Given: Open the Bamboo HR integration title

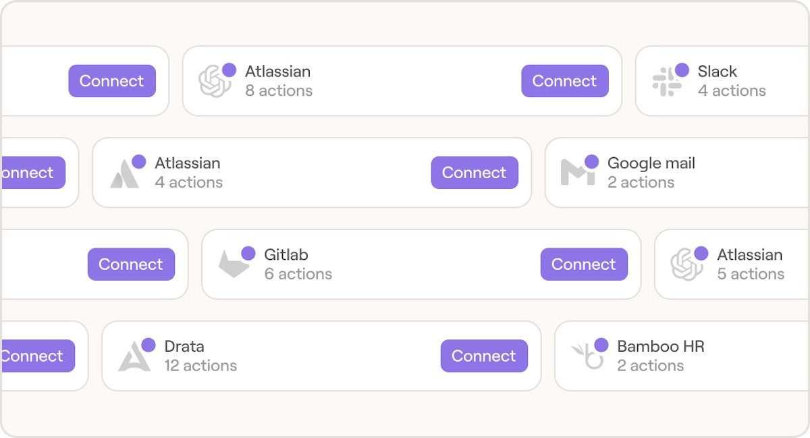Looking at the screenshot, I should pyautogui.click(x=660, y=347).
